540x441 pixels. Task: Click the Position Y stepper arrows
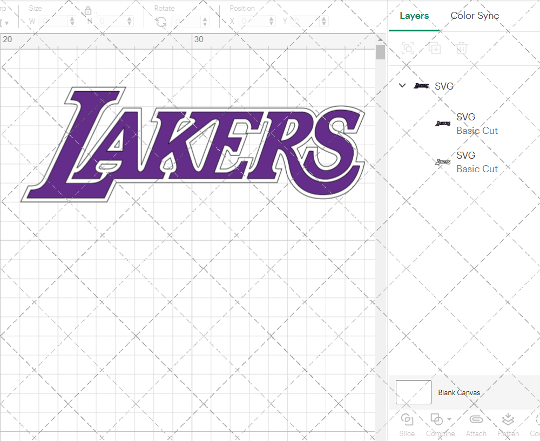[x=323, y=22]
